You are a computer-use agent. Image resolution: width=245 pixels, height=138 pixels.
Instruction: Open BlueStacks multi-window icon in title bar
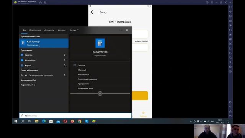pos(45,3)
